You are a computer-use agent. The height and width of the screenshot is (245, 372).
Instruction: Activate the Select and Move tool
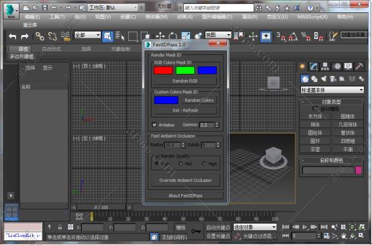[160, 36]
